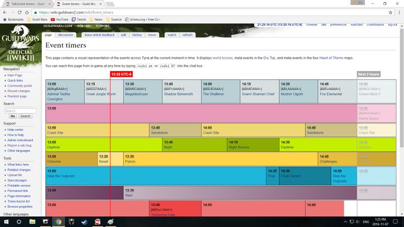Click The Shatterer 14:00 event block

click(x=221, y=91)
